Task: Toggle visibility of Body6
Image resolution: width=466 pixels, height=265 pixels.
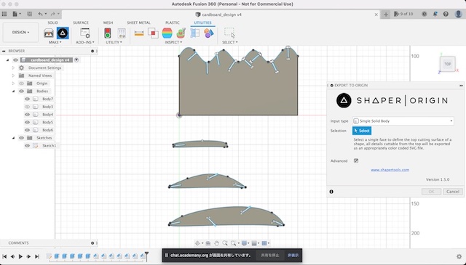Action: coord(28,130)
